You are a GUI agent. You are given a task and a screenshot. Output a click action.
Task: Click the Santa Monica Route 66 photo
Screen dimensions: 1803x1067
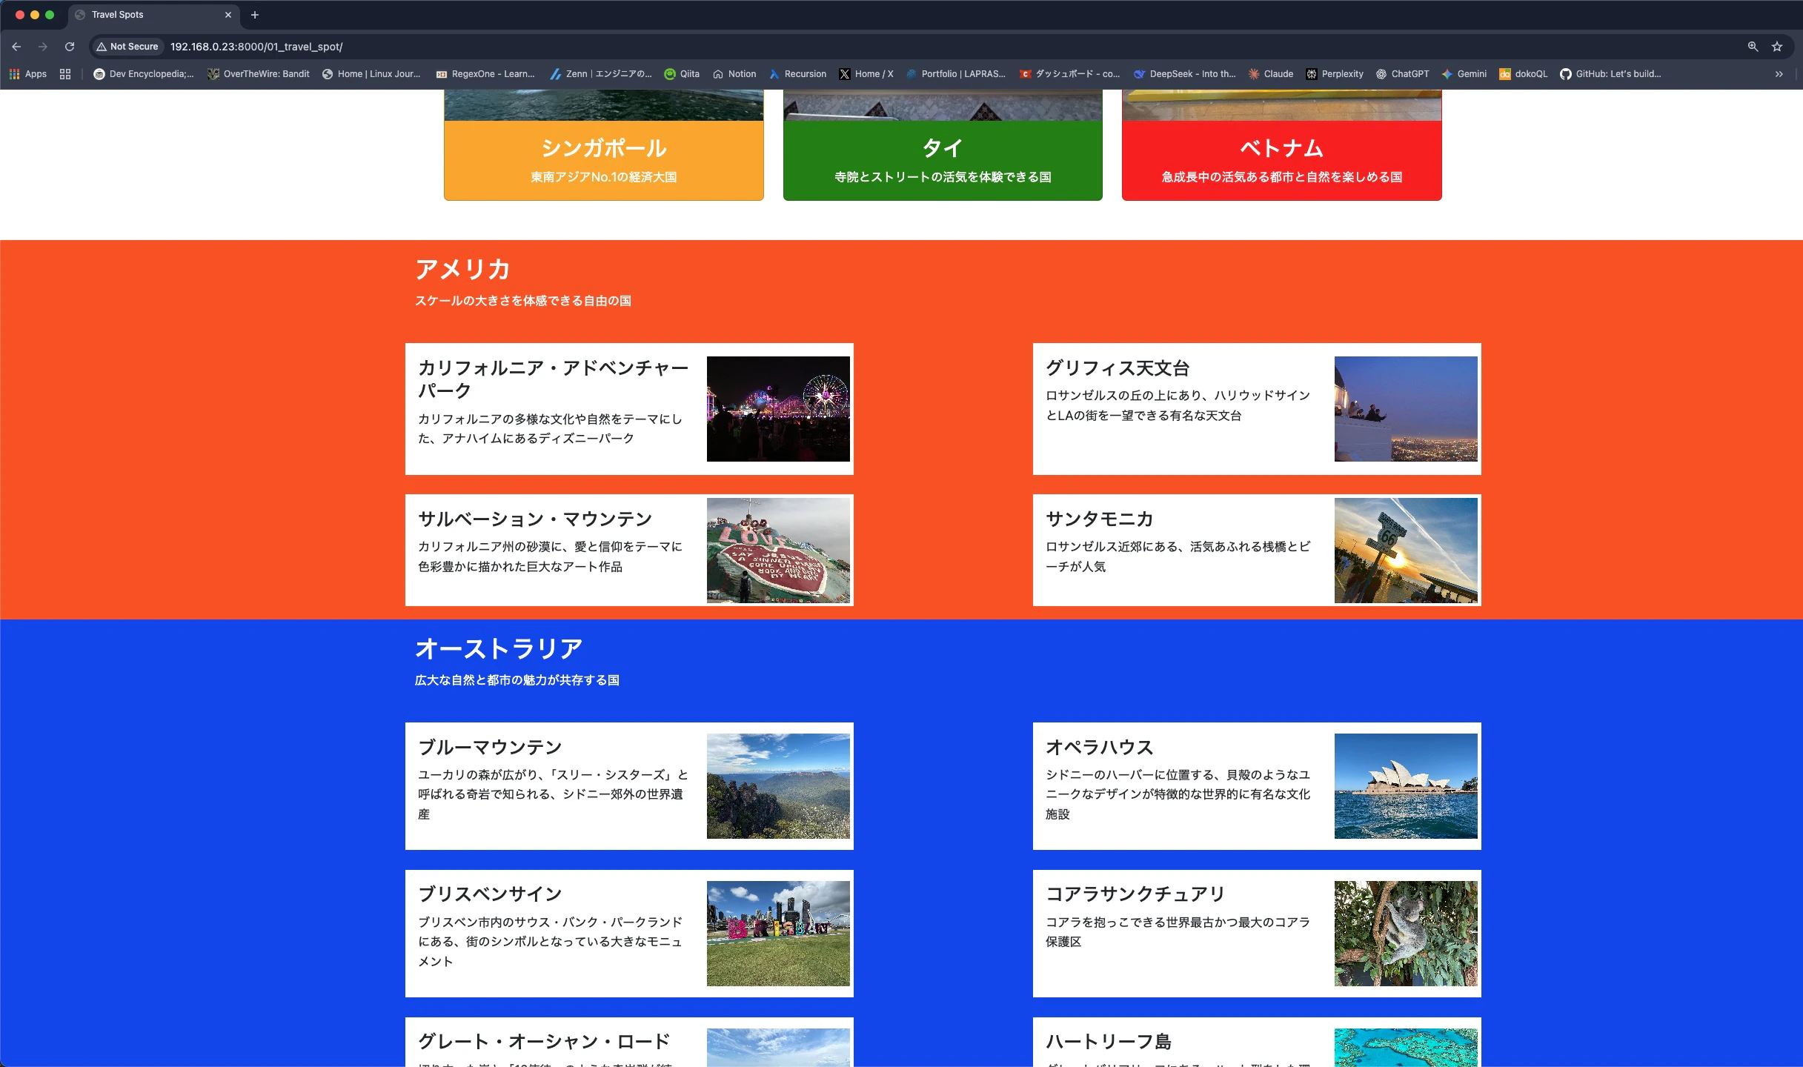[x=1406, y=551]
